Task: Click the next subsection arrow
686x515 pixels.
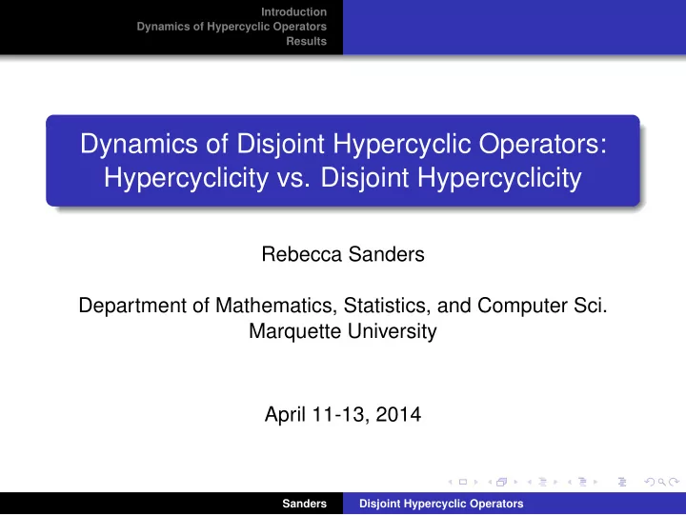Action: coord(555,482)
